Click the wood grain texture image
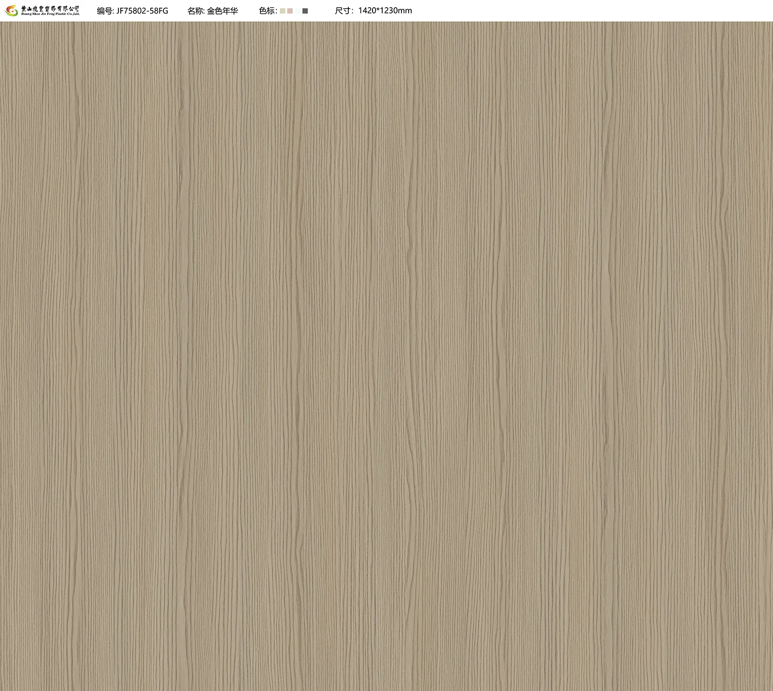The height and width of the screenshot is (691, 773). point(386,356)
